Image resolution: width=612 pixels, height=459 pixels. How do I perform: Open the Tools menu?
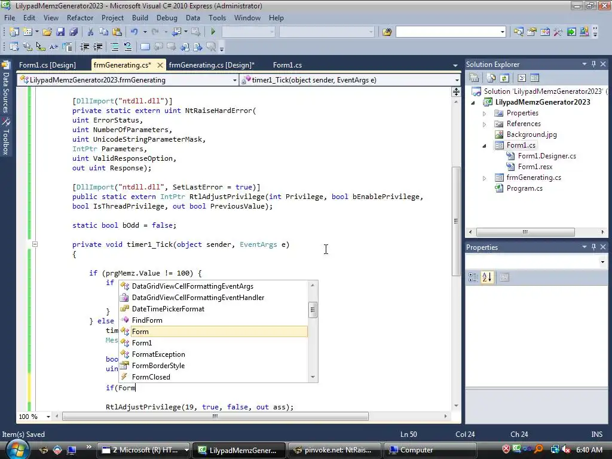pyautogui.click(x=217, y=18)
